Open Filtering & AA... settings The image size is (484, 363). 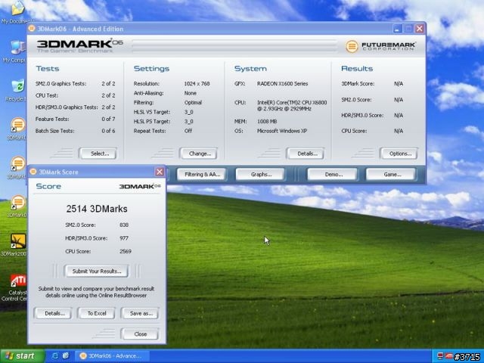point(202,175)
